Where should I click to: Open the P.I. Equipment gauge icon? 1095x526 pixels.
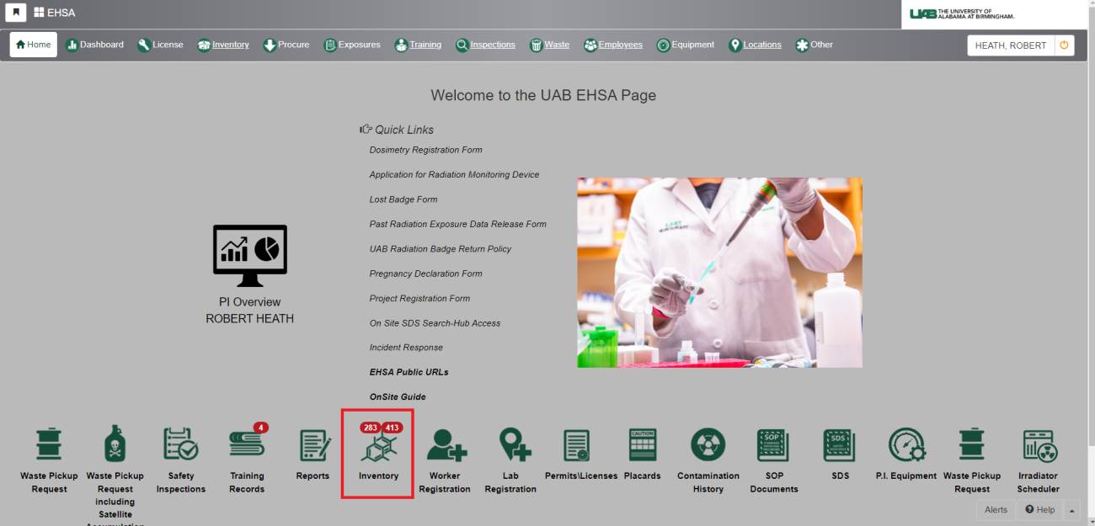tap(905, 445)
